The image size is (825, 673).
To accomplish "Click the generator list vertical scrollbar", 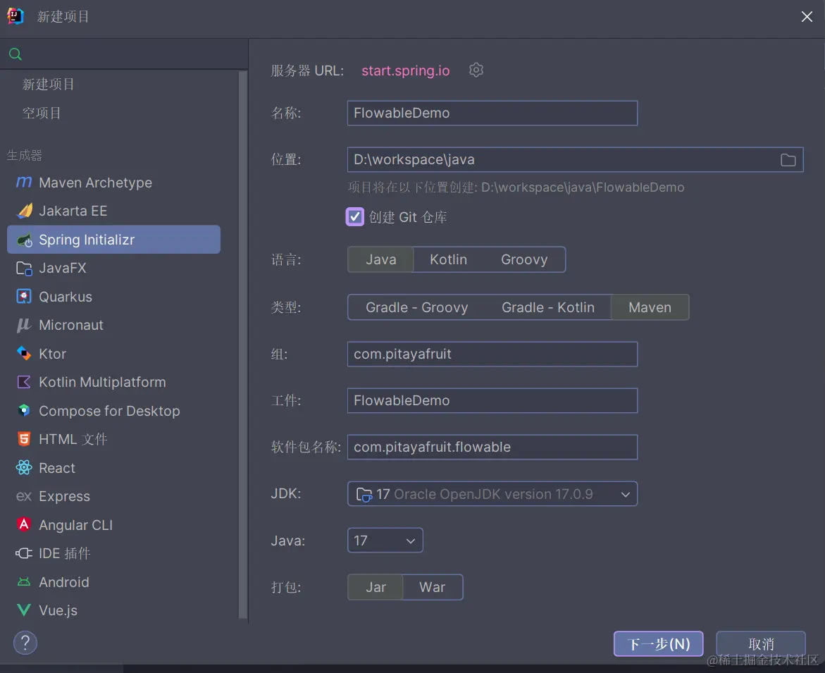I will 242,345.
